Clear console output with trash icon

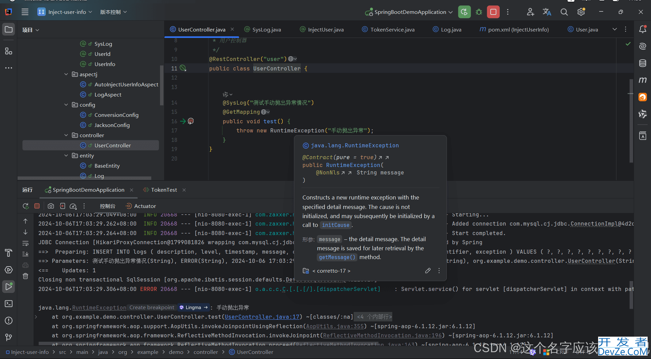tap(25, 276)
